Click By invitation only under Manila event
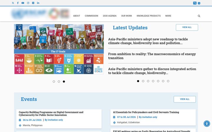Image resolution: width=212 pixels, height=132 pixels. [x=54, y=120]
